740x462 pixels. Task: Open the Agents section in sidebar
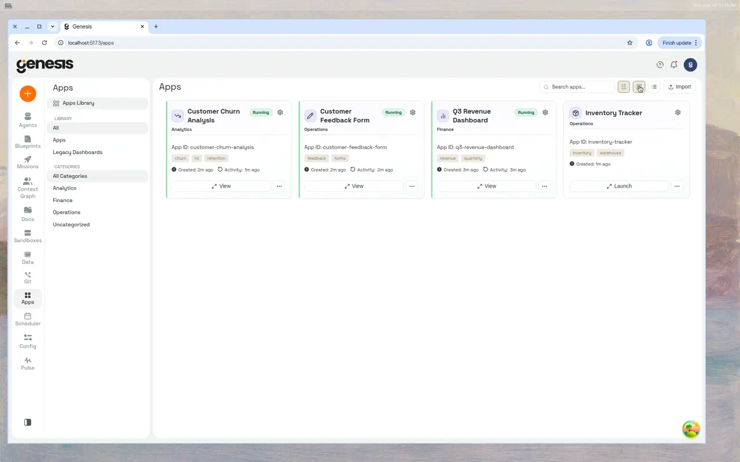[28, 120]
